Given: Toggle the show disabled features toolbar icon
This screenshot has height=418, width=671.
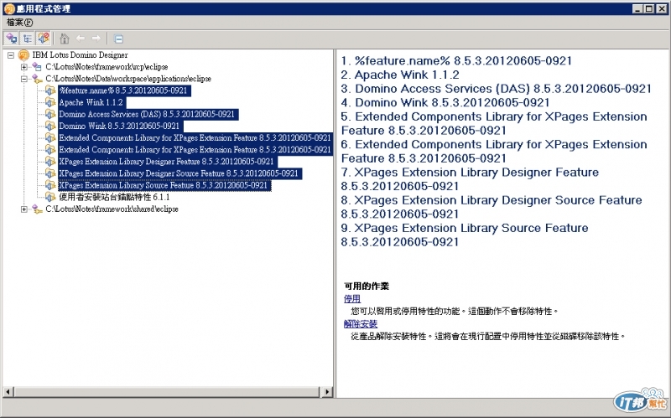Looking at the screenshot, I should coord(44,39).
